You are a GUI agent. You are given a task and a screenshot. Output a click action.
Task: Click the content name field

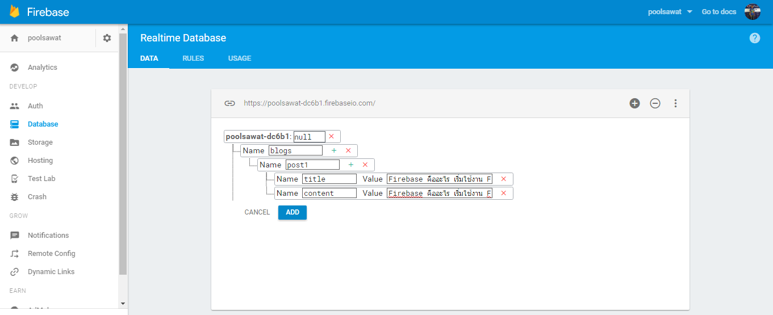coord(329,193)
